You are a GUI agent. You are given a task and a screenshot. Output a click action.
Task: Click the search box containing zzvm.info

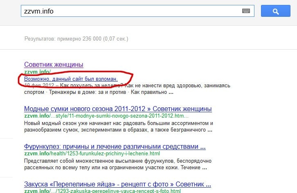pos(137,11)
